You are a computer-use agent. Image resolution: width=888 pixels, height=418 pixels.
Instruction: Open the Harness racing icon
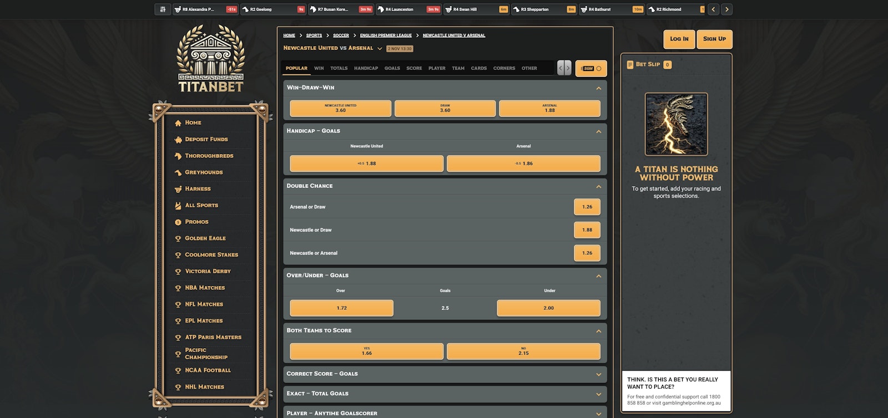pos(178,189)
